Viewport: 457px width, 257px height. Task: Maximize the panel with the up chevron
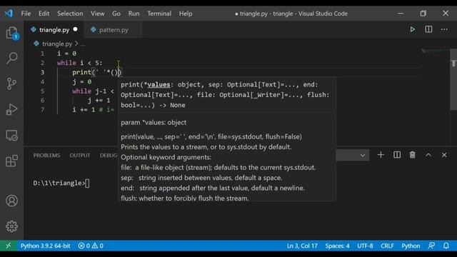[x=428, y=155]
